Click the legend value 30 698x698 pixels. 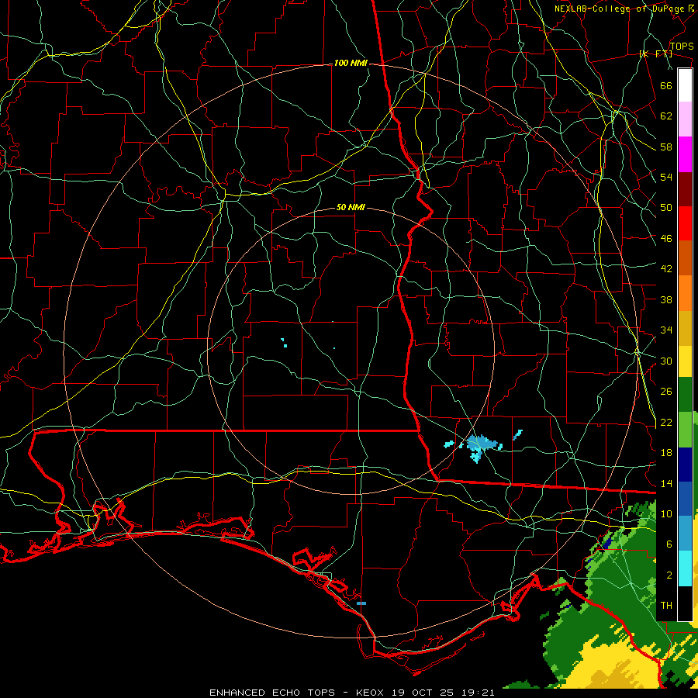pos(666,361)
